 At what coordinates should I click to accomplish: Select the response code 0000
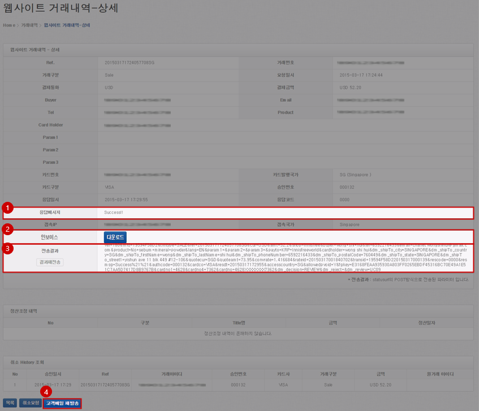[344, 200]
